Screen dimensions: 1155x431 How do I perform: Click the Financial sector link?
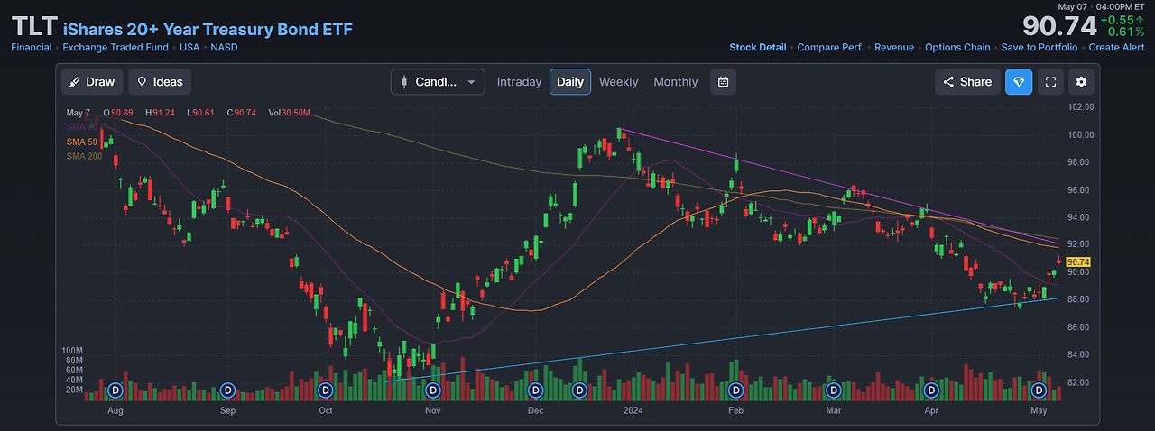coord(32,48)
